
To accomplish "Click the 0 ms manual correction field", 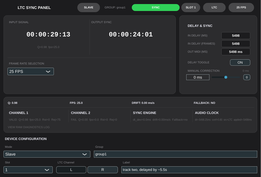I will (x=198, y=77).
